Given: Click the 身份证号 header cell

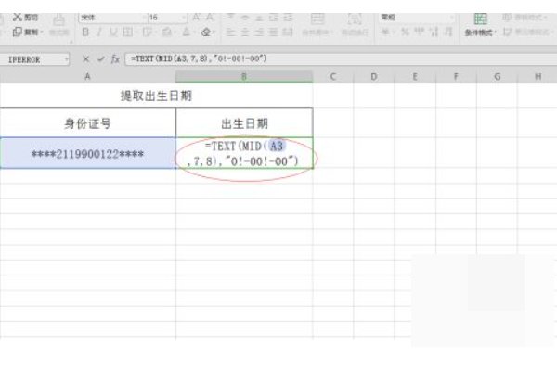Looking at the screenshot, I should click(x=88, y=122).
